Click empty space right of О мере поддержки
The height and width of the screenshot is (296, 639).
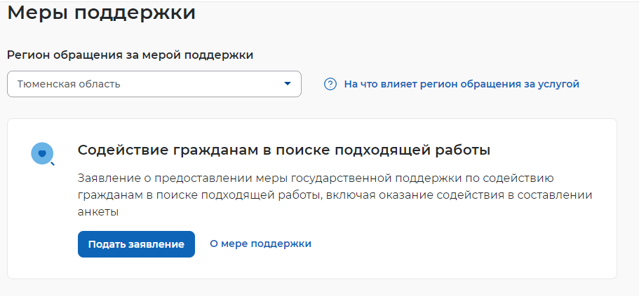tap(456, 244)
